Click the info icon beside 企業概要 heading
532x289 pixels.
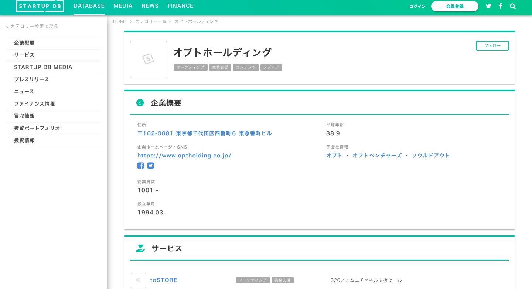pos(140,103)
